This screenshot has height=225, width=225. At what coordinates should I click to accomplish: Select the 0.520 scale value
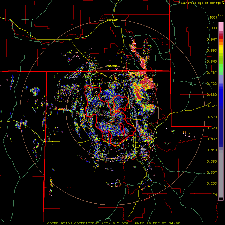(x=212, y=128)
